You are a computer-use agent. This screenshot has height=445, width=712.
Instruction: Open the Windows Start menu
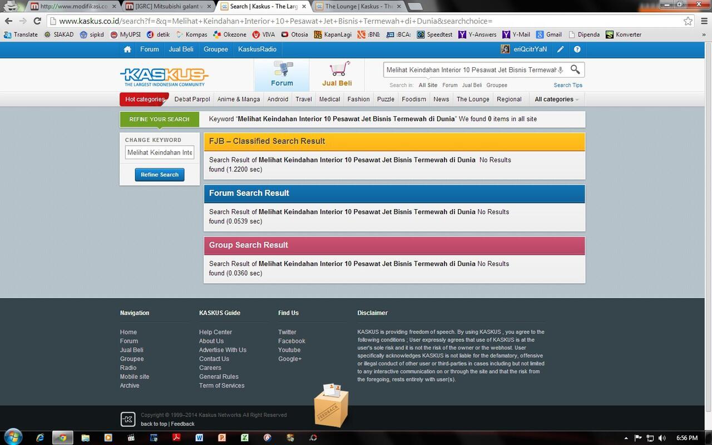pyautogui.click(x=12, y=437)
